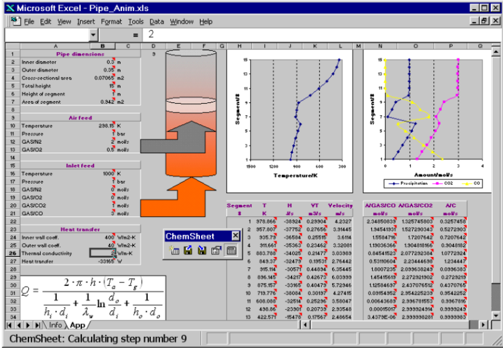Click the ChemSheet properties icon
The width and height of the screenshot is (503, 349).
click(x=216, y=251)
